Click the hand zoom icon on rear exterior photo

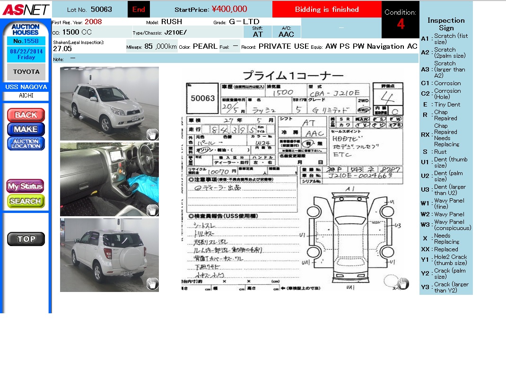point(152,283)
